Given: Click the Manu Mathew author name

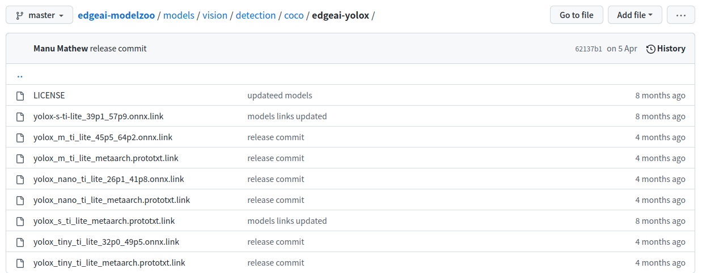Looking at the screenshot, I should coord(61,49).
